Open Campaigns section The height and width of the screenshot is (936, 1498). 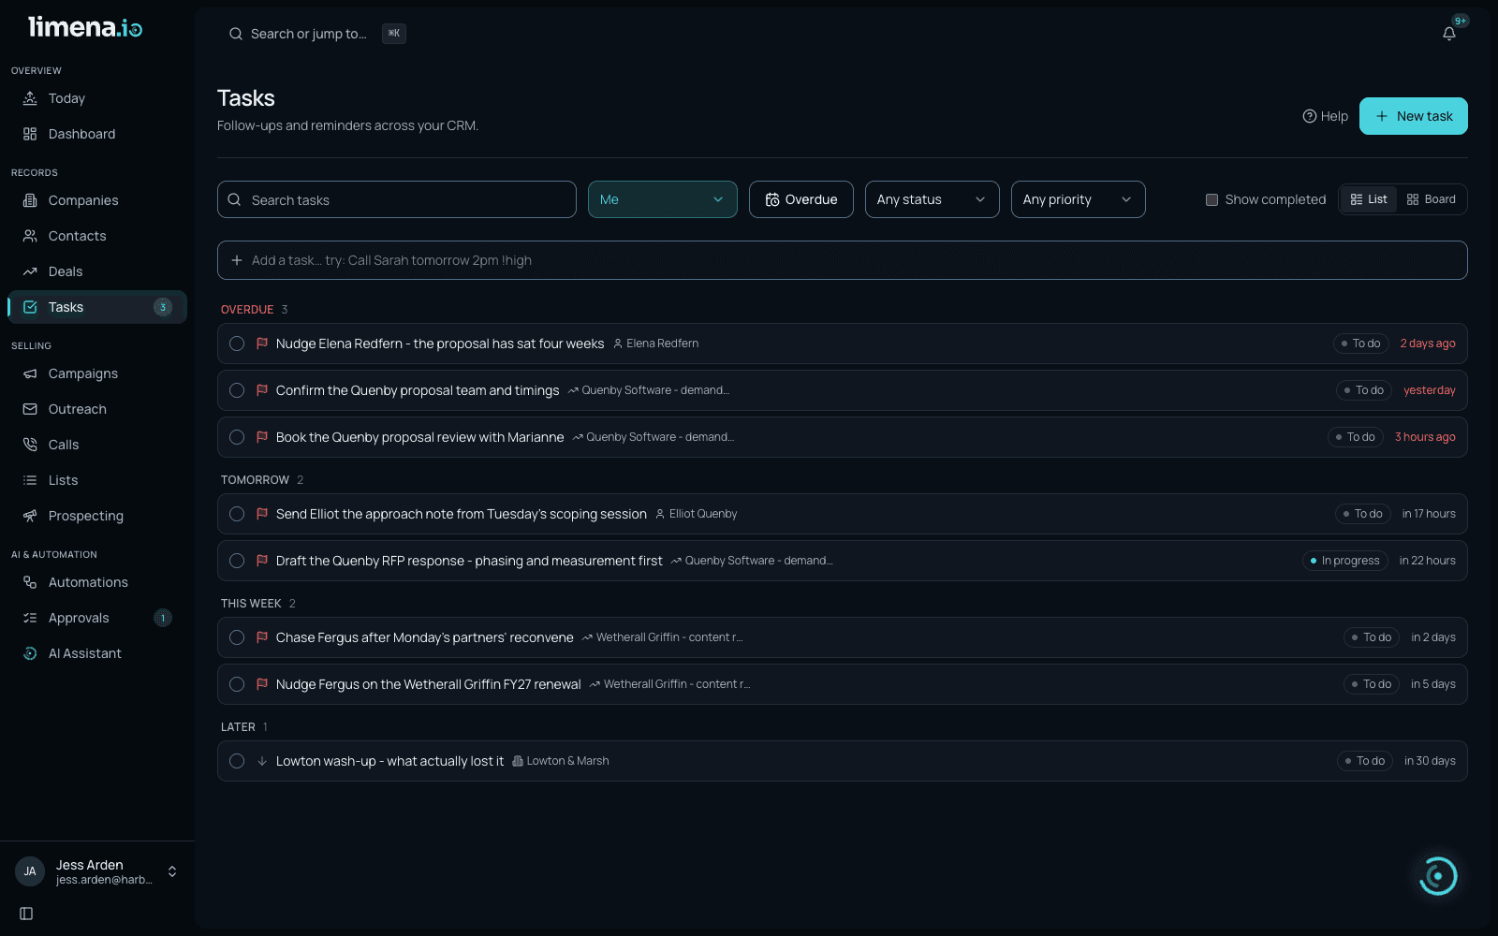[97, 373]
